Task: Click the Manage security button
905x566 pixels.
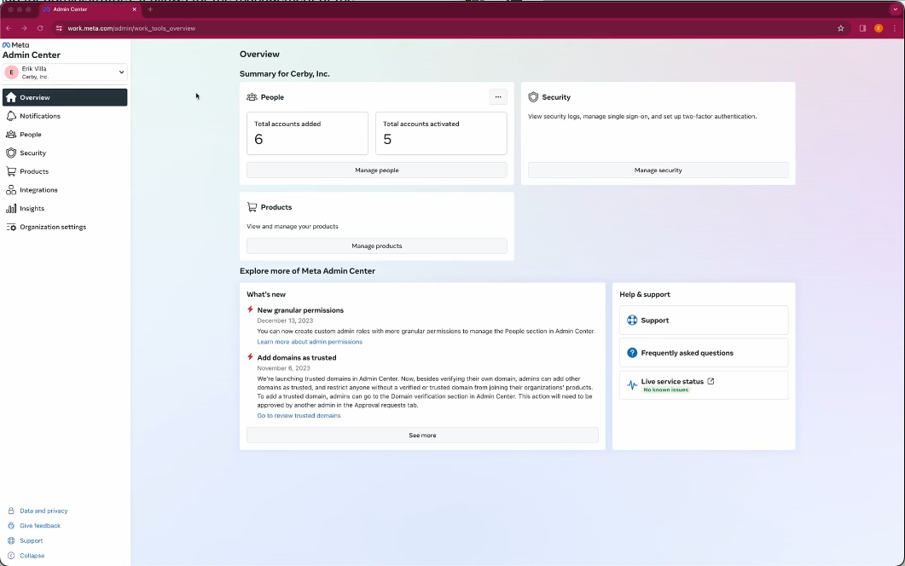Action: 658,170
